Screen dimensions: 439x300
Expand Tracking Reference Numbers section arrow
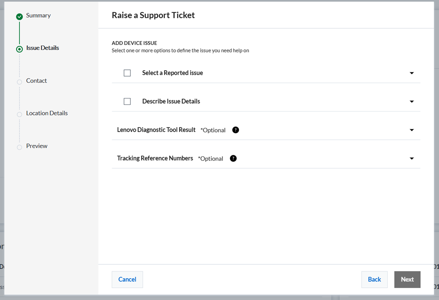pos(412,159)
